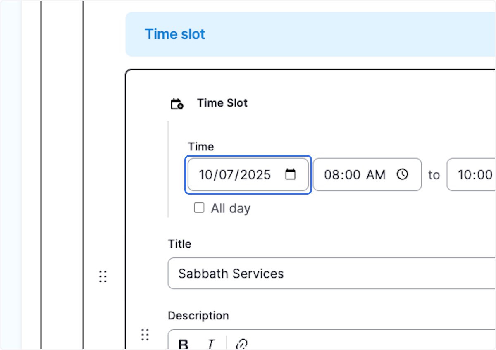Click the Time Slot section drag handle
The width and height of the screenshot is (496, 350).
click(x=103, y=276)
